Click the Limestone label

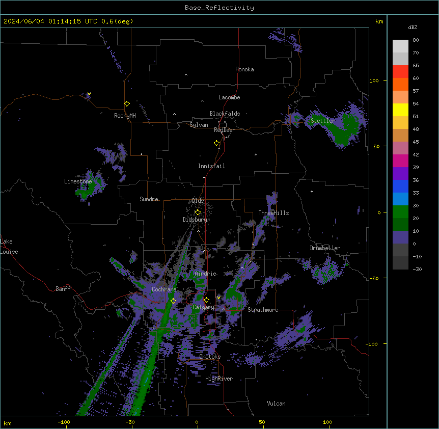[x=78, y=181]
